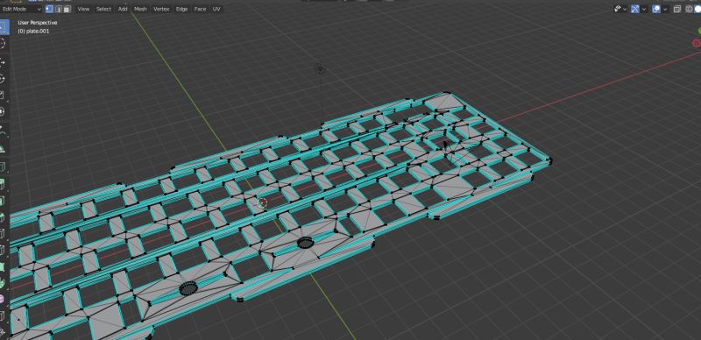Select the Spin tool

coord(3,284)
